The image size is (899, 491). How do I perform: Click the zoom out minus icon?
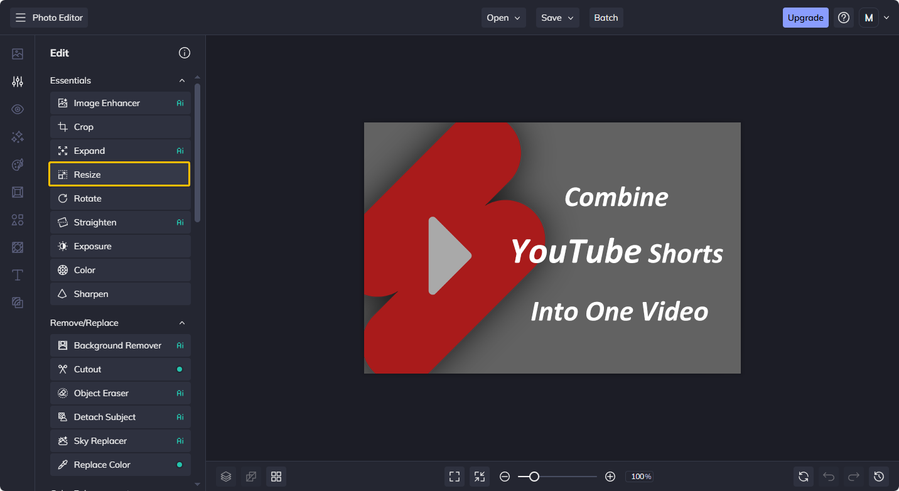pyautogui.click(x=505, y=477)
